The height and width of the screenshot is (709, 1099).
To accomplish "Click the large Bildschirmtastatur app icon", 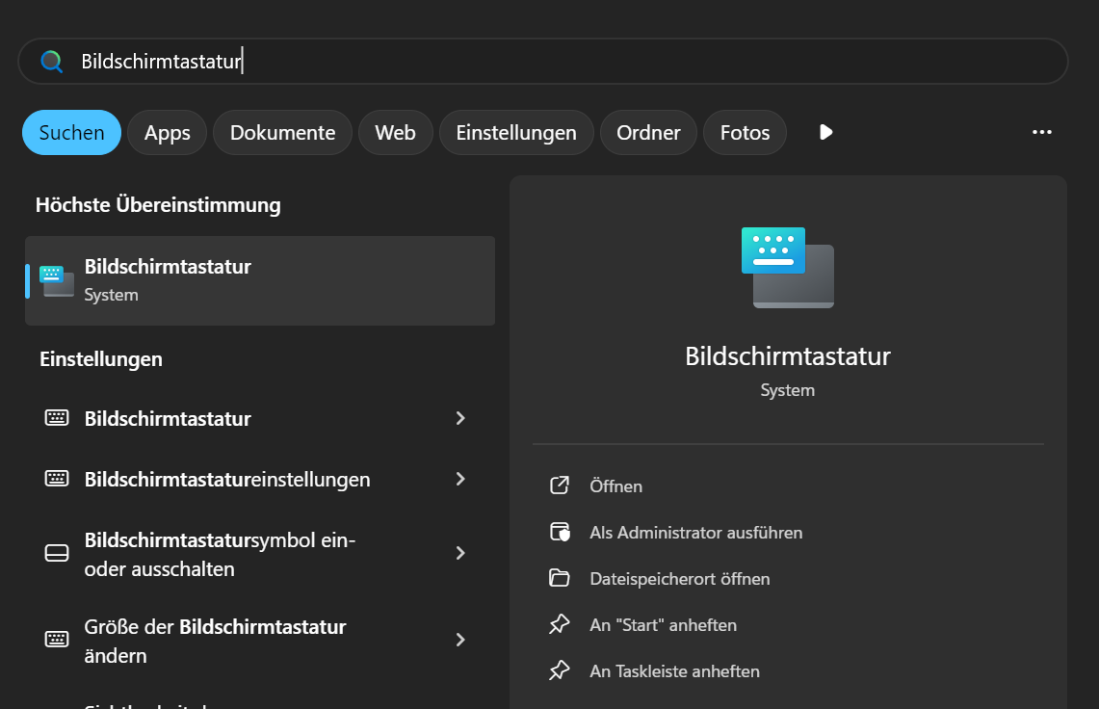I will tap(787, 268).
